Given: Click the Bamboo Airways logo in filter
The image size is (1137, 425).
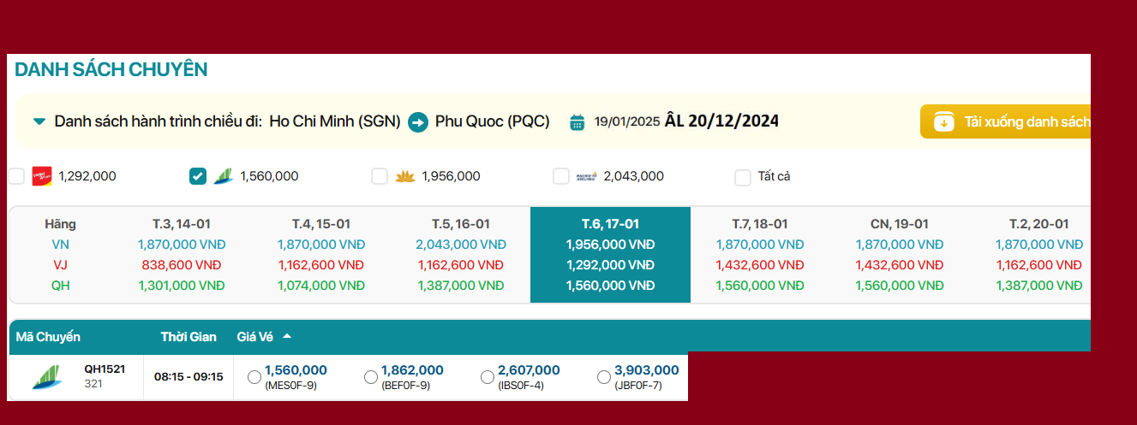Looking at the screenshot, I should pyautogui.click(x=223, y=176).
